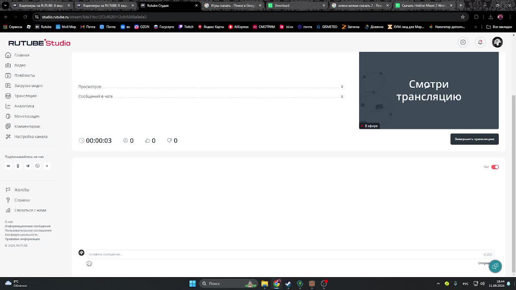Open О нас footer link
Viewport: 516px width, 290px height.
(x=9, y=222)
